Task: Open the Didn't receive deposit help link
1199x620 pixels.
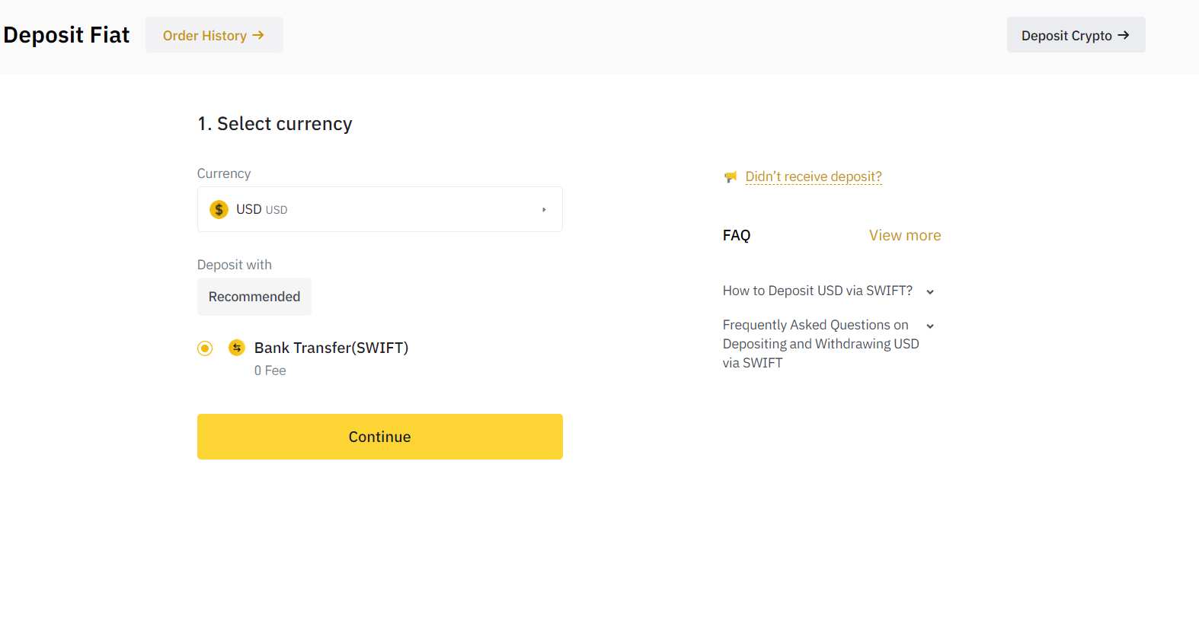Action: (x=813, y=176)
